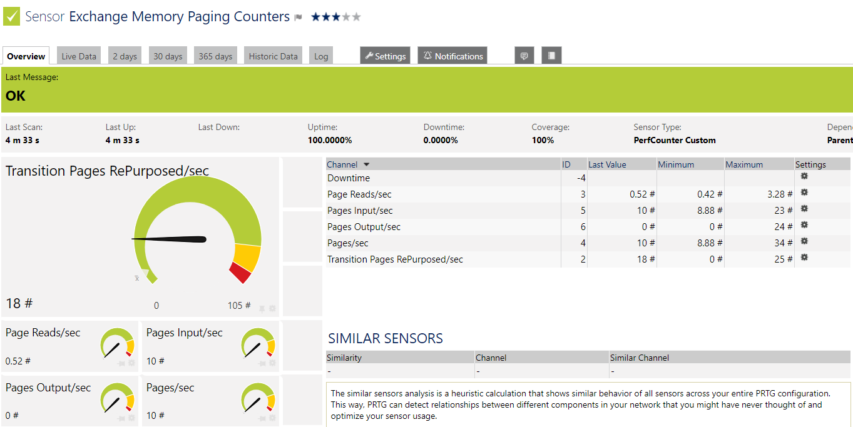Open the history notebook tab icon
Screen dimensions: 853x427
click(551, 56)
